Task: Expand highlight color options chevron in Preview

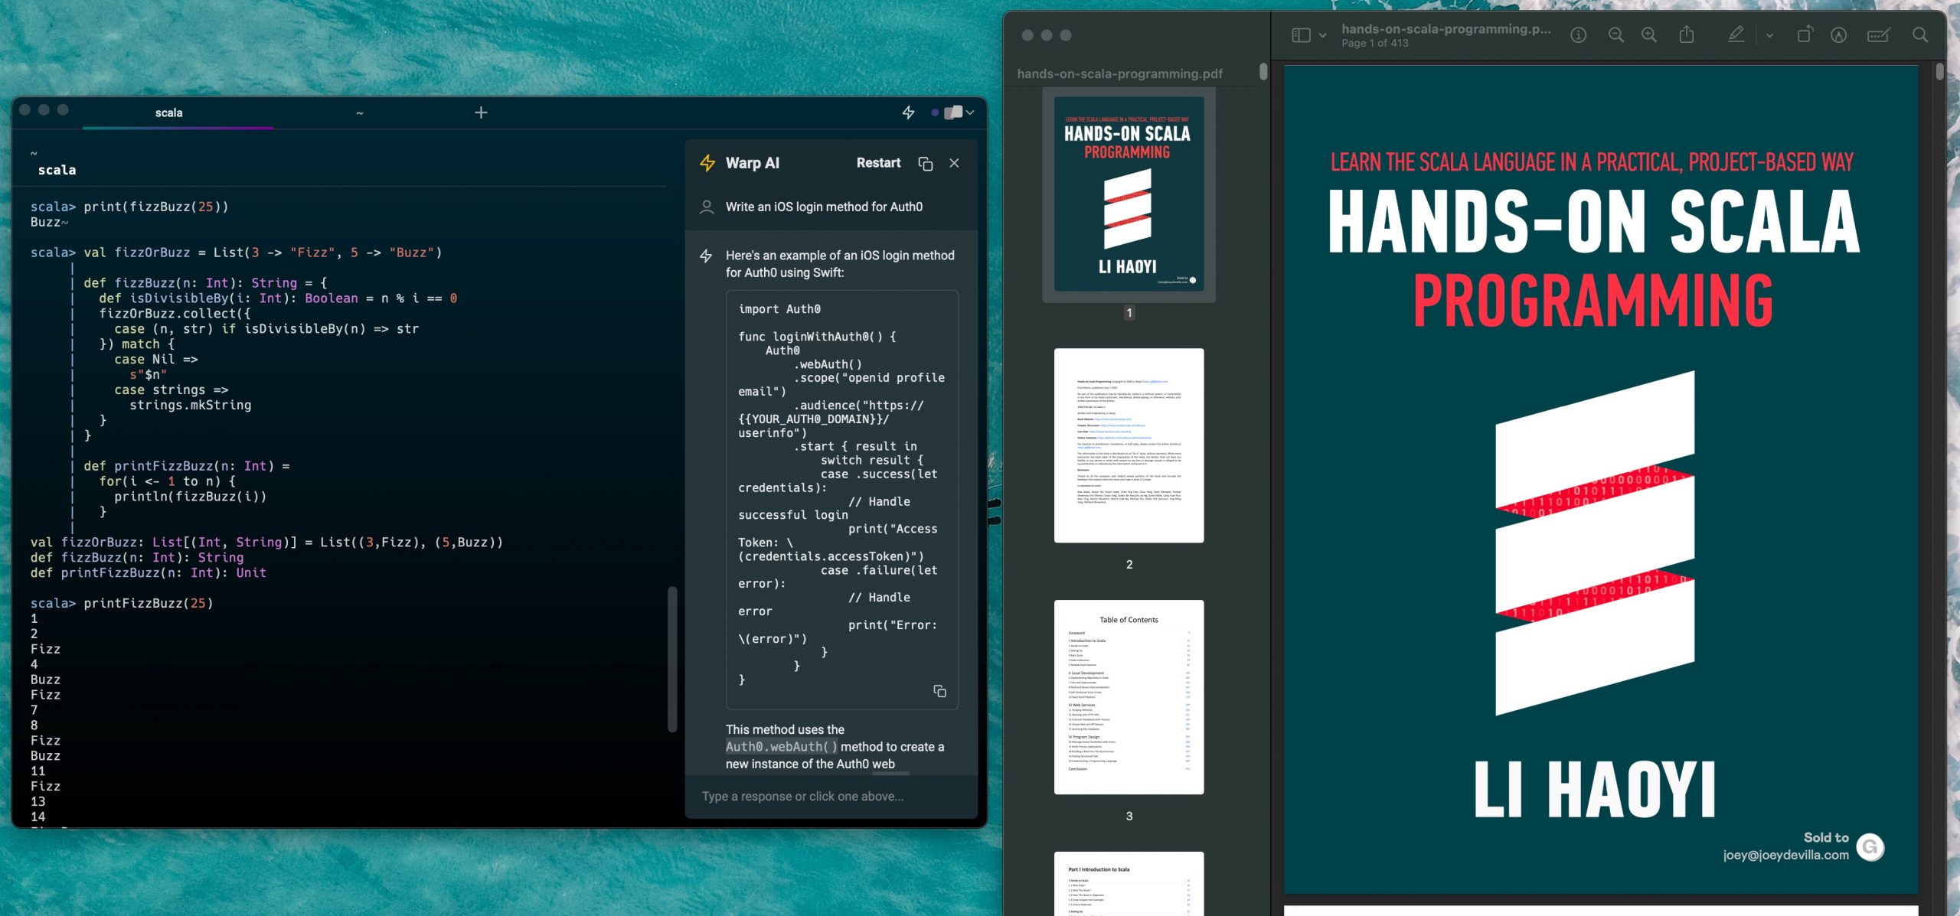Action: pos(1769,35)
